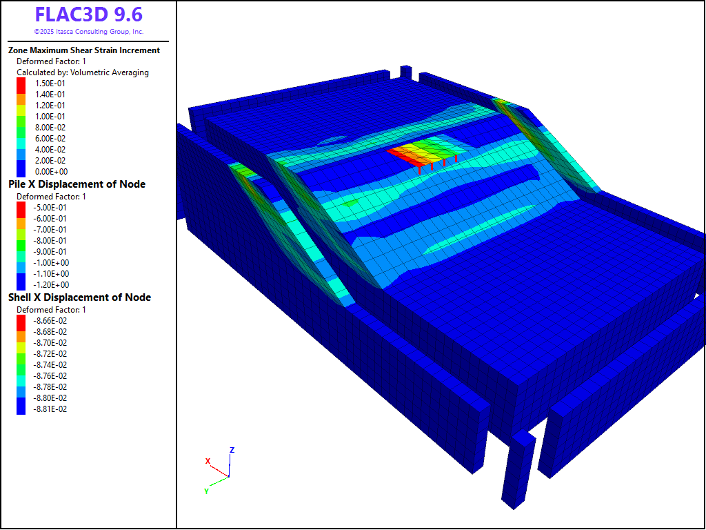706x530 pixels.
Task: Click the Deformed Factor line under Shell X Displacement
Action: point(51,310)
